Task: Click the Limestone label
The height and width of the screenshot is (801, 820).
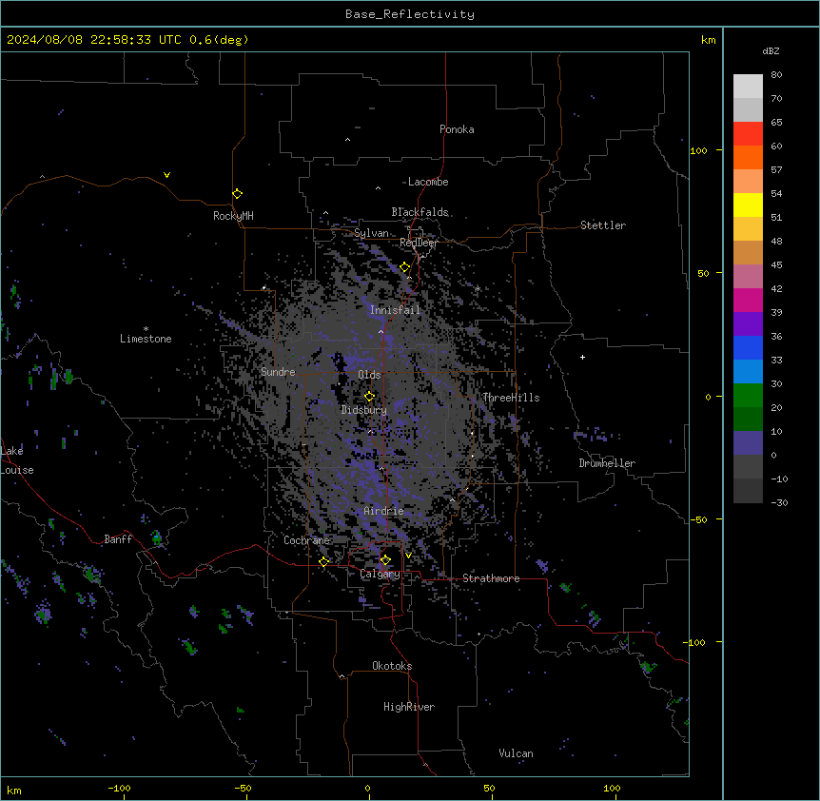Action: pos(146,339)
